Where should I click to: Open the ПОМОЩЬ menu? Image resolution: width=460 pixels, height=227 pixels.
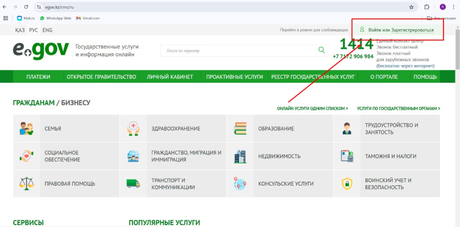coord(425,77)
